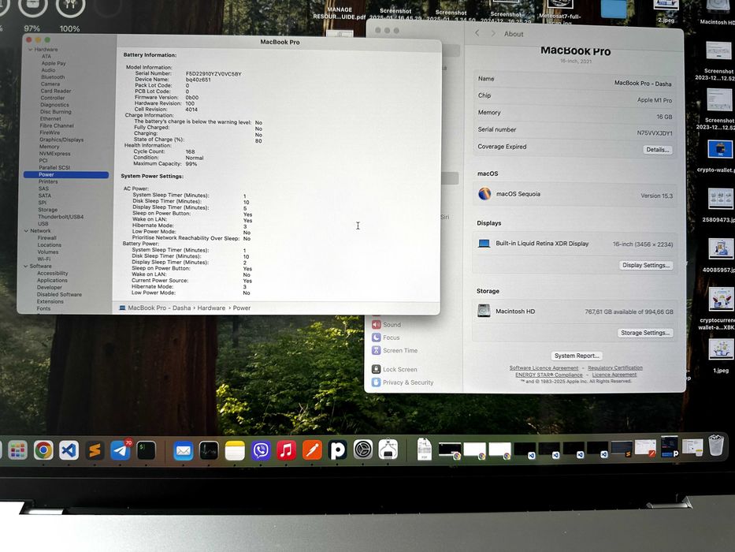Collapse the Software section in System Information
This screenshot has width=735, height=552.
pos(26,267)
